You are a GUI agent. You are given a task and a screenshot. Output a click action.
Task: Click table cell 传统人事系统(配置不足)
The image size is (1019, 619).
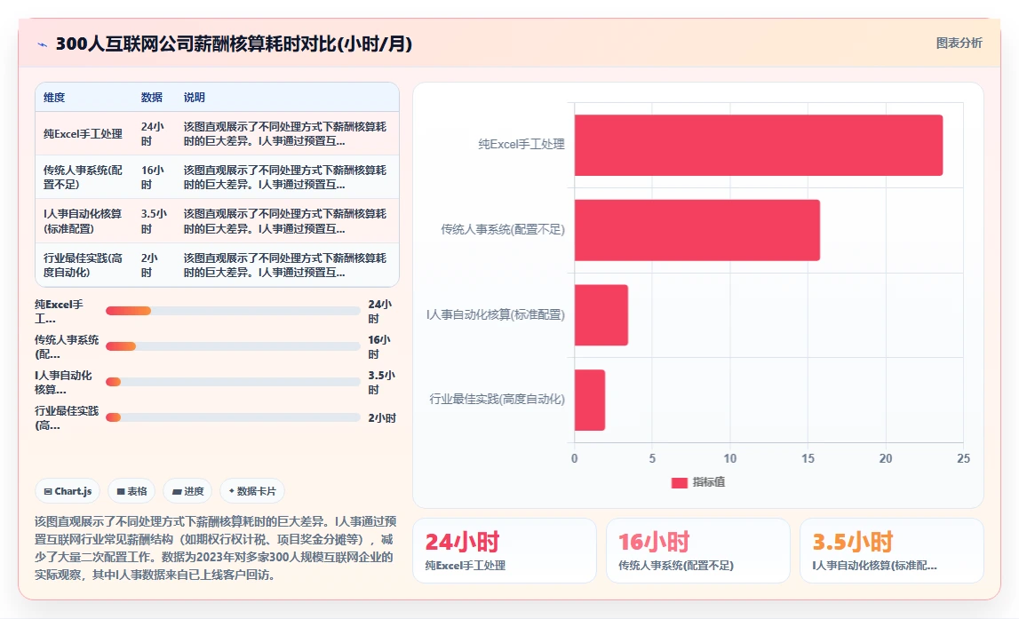pos(84,178)
